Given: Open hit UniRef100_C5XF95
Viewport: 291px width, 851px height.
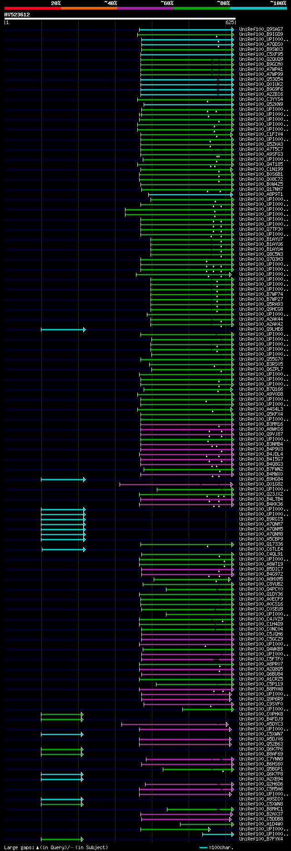Looking at the screenshot, I should pos(261,55).
